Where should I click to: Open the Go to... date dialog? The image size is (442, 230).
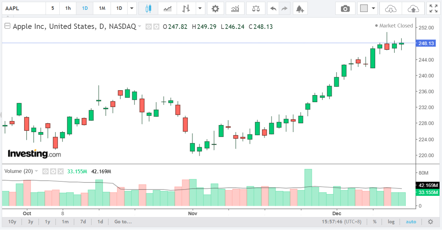[x=123, y=222]
